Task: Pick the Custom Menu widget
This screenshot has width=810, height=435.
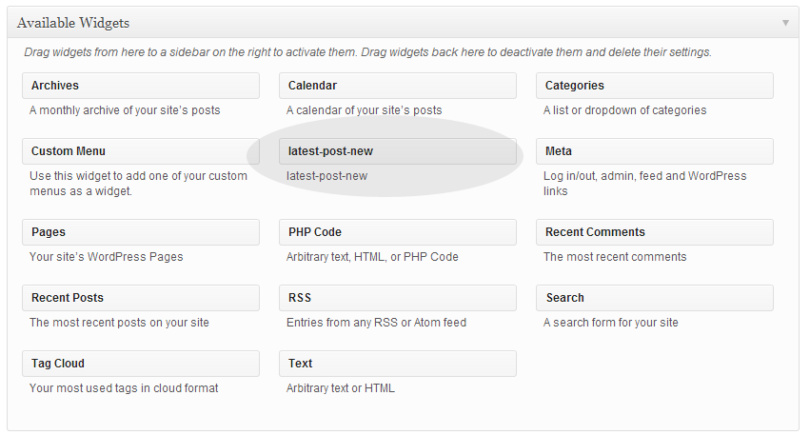Action: (x=141, y=150)
